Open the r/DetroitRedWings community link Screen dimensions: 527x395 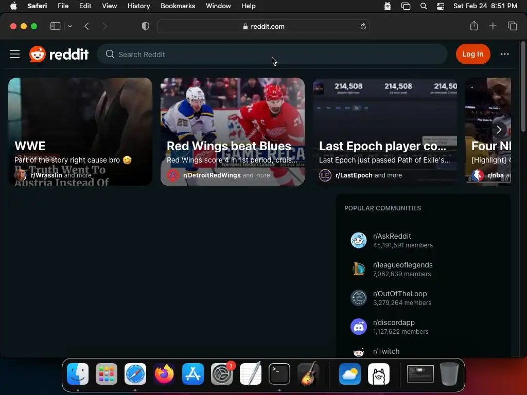[x=212, y=175]
